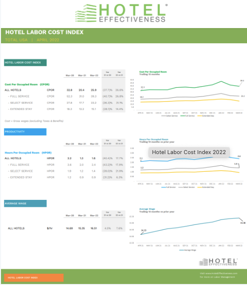The width and height of the screenshot is (247, 285).
Task: Select the ALL HOTELS label in Average Wage row
Action: (16, 228)
